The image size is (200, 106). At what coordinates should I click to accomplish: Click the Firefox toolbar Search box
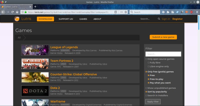tap(145, 12)
